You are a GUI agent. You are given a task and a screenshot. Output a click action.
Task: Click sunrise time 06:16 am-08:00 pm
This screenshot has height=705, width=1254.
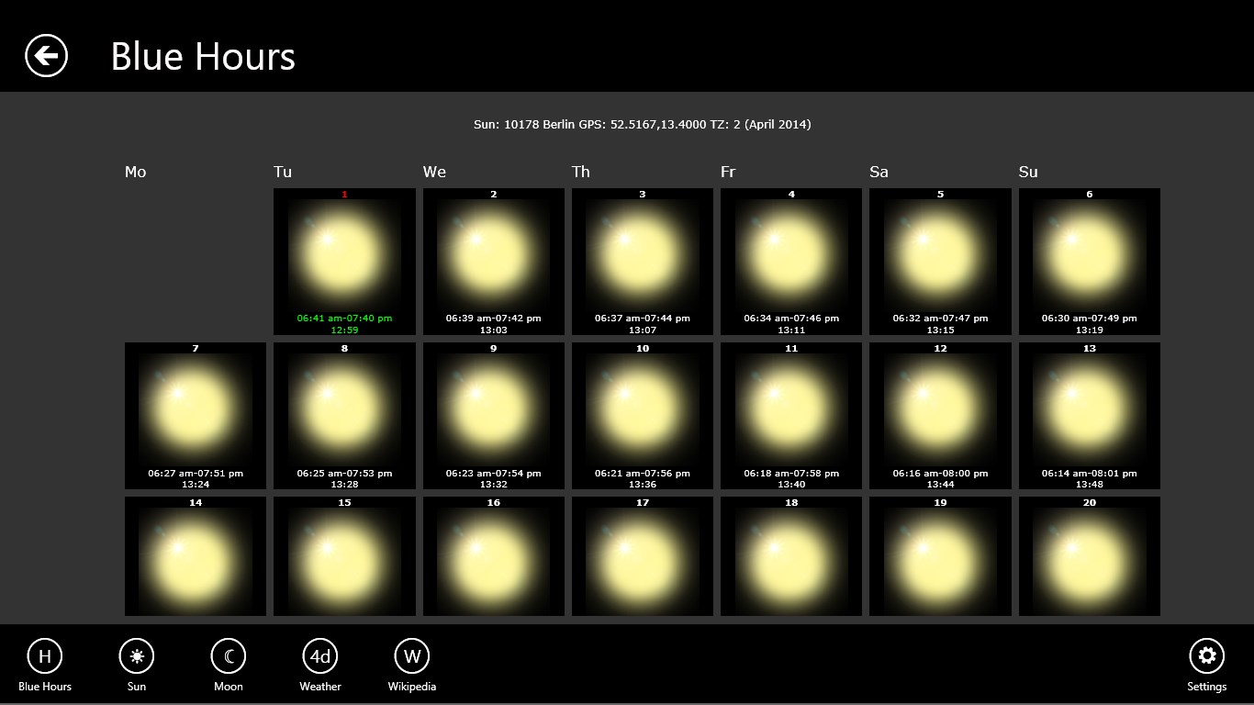coord(940,474)
